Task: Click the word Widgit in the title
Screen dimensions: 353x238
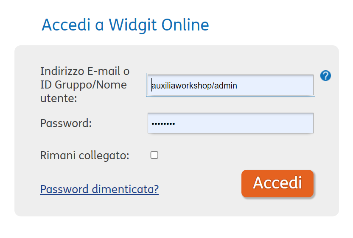Action: [133, 25]
